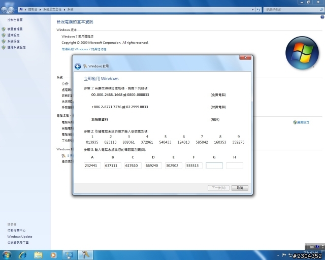Focus the empty confirmation ID field G

[x=214, y=166]
